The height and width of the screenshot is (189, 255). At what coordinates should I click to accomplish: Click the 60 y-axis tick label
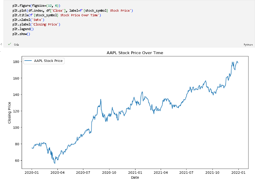pos(17,161)
